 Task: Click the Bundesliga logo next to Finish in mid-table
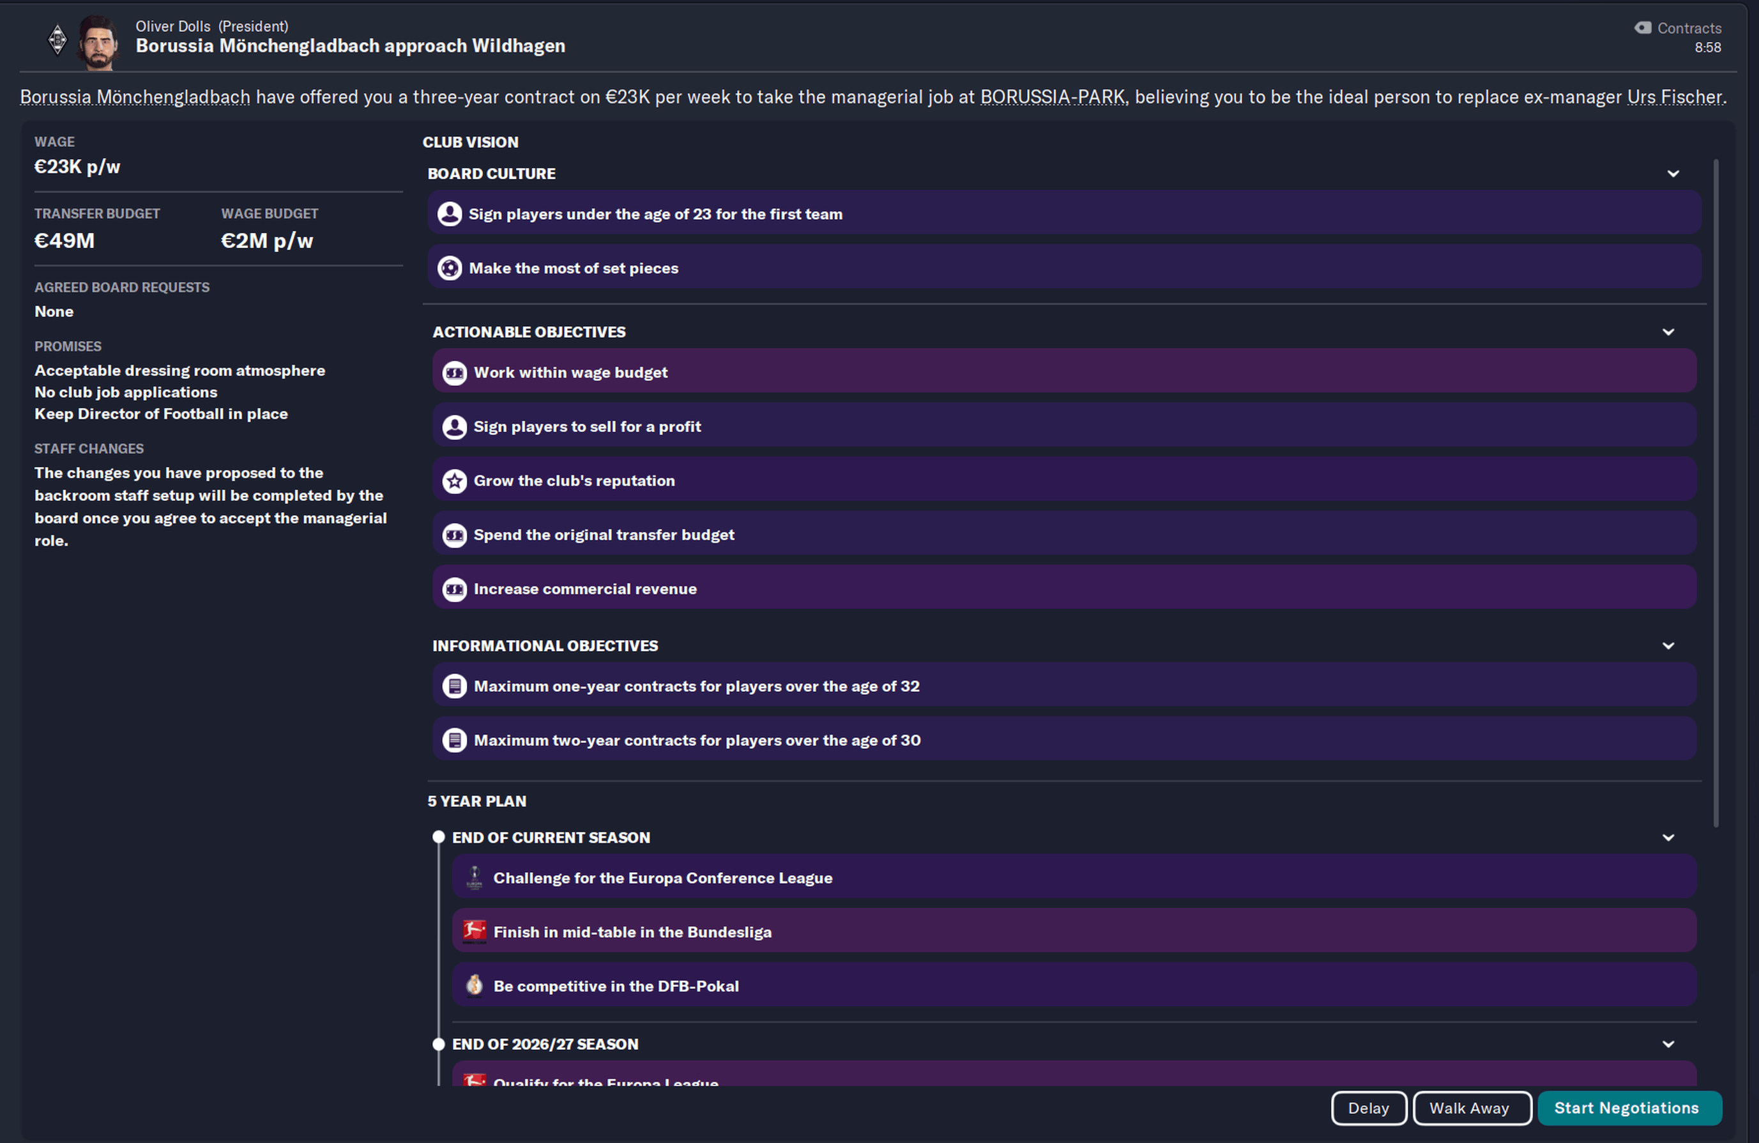(x=474, y=931)
